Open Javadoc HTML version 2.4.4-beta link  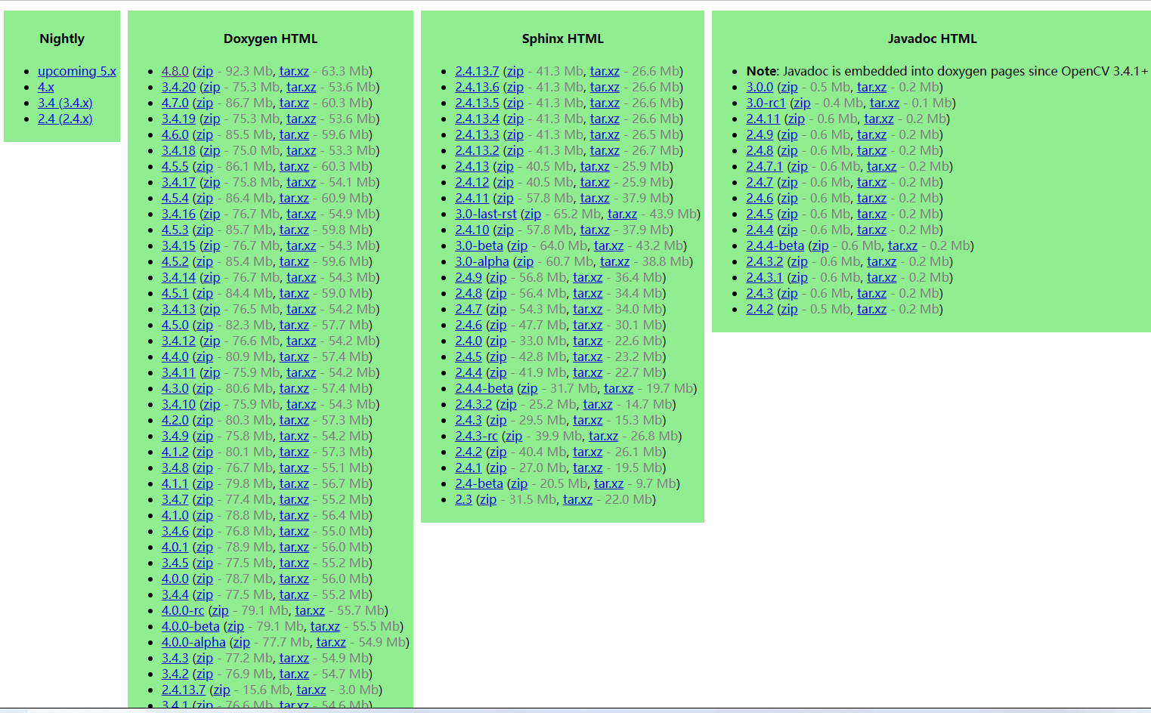[775, 245]
